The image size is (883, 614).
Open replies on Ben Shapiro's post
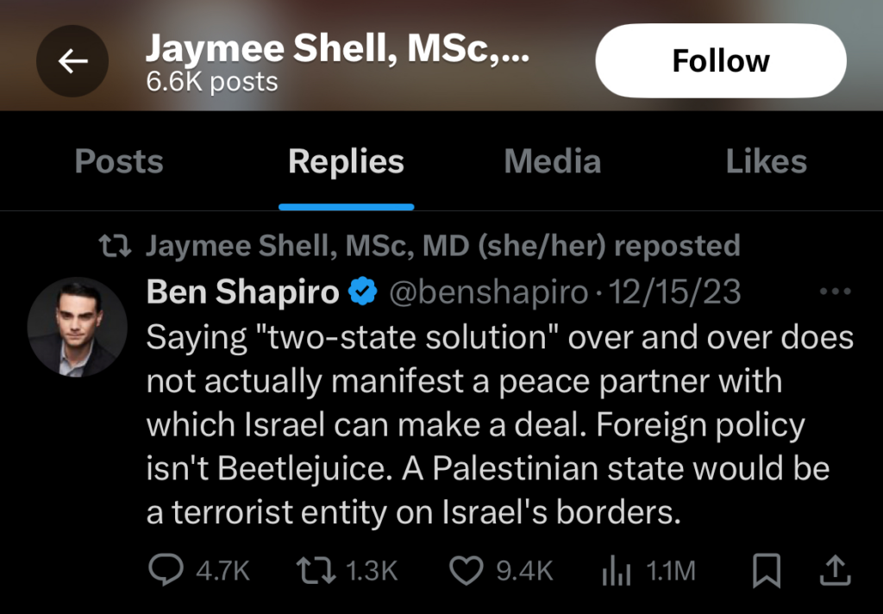[166, 569]
